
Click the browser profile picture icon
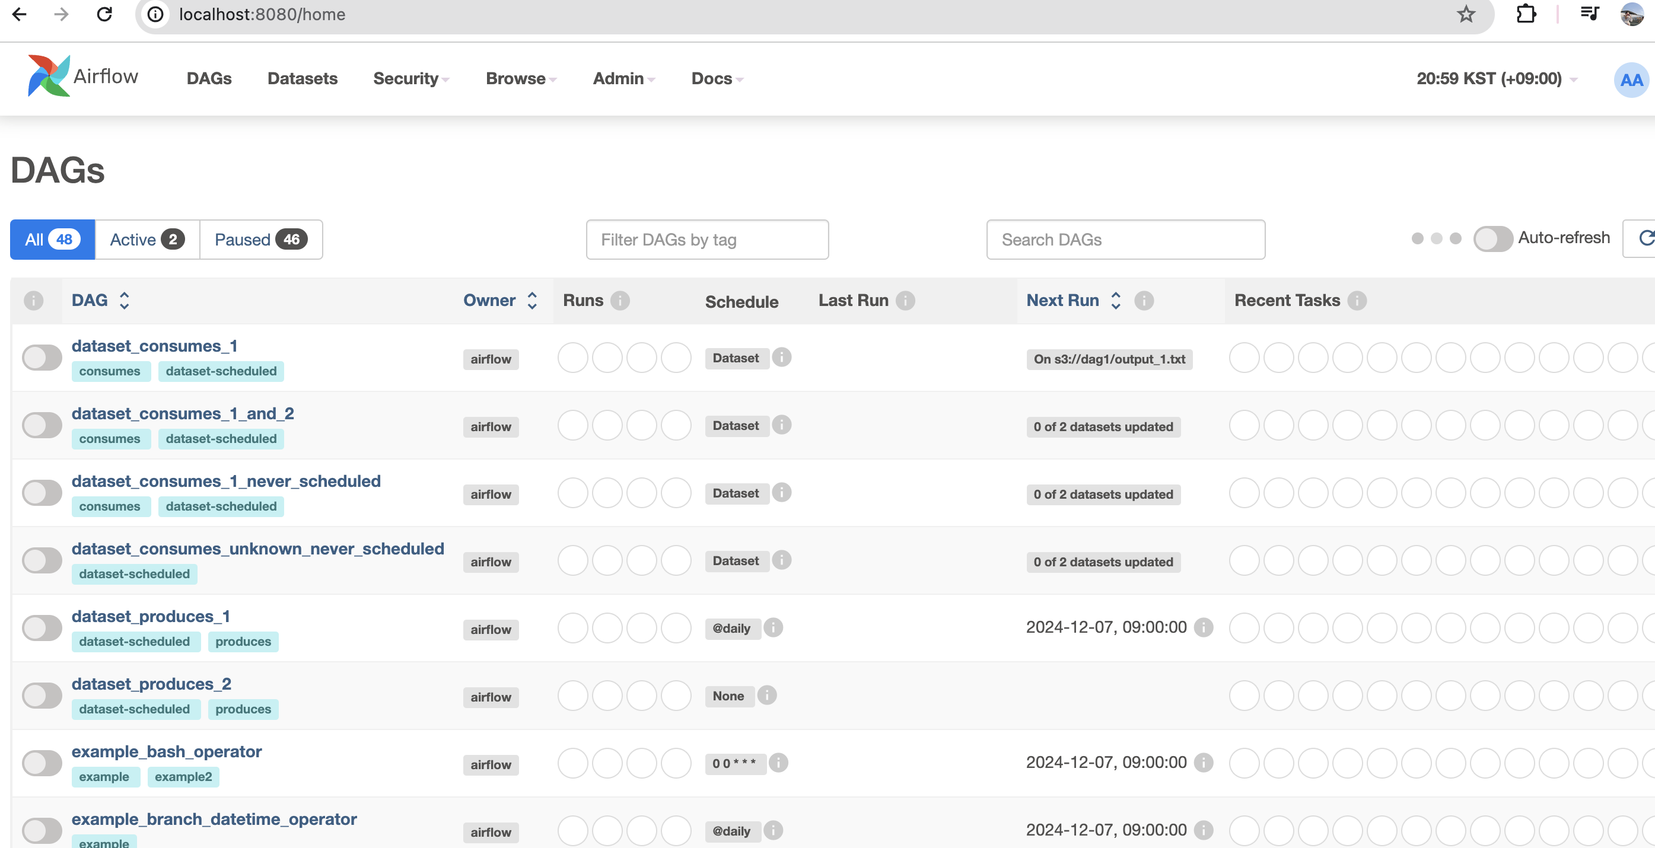click(1632, 14)
